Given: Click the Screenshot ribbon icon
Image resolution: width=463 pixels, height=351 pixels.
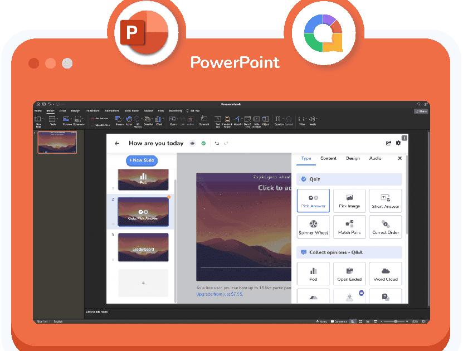Looking at the screenshot, I should click(x=78, y=119).
